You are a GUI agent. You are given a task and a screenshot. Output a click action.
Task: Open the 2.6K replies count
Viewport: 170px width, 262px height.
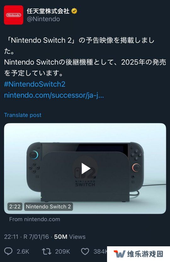(23, 251)
